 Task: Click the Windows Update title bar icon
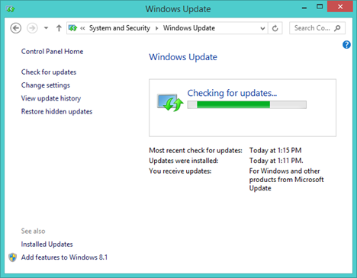pyautogui.click(x=11, y=9)
